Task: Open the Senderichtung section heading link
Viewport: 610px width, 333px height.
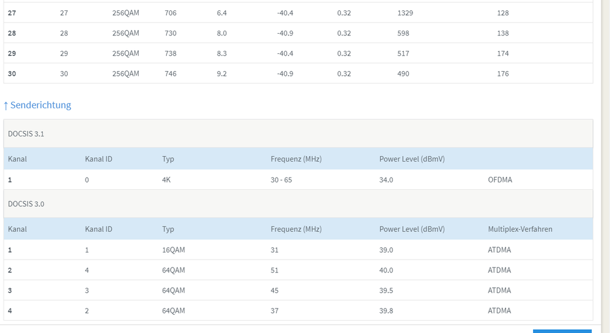Action: pos(40,105)
